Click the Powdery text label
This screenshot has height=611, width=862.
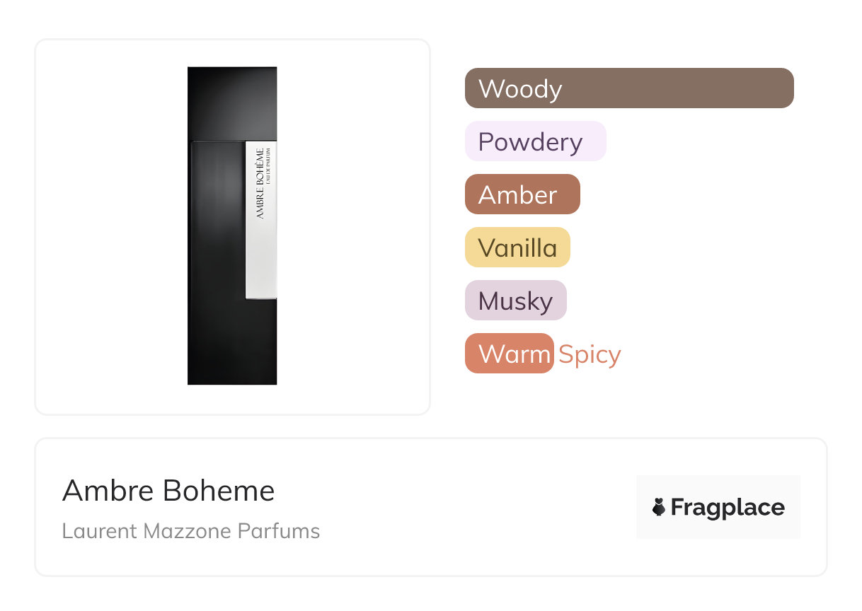click(x=530, y=142)
